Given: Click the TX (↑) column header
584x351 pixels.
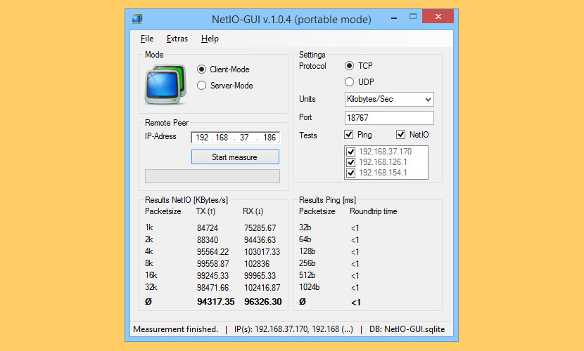Looking at the screenshot, I should point(205,211).
